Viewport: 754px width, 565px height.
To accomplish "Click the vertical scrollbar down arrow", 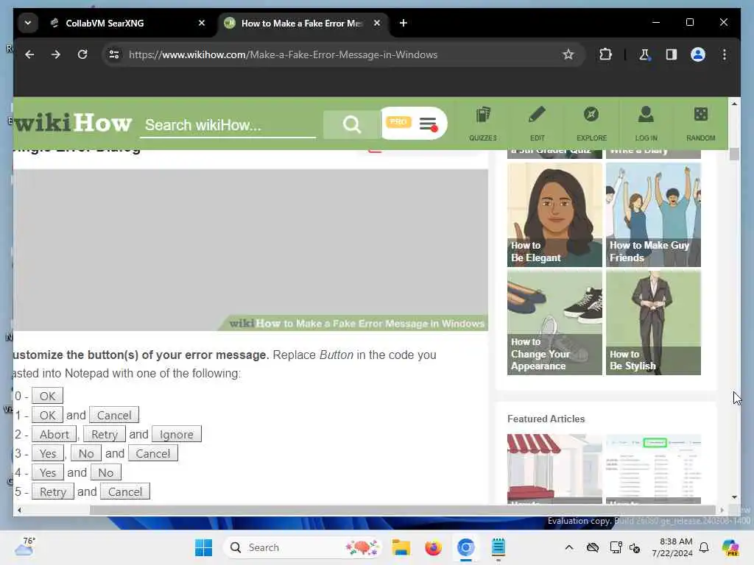I will pyautogui.click(x=734, y=497).
